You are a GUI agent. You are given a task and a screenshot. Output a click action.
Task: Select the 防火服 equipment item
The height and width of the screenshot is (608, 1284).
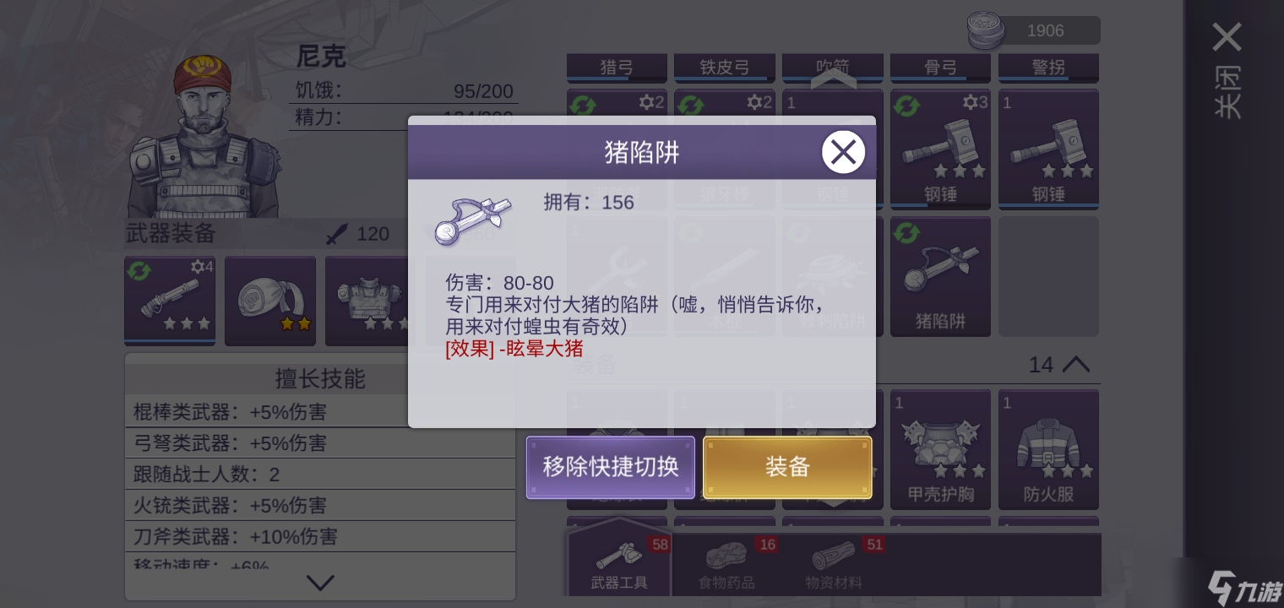point(1048,449)
